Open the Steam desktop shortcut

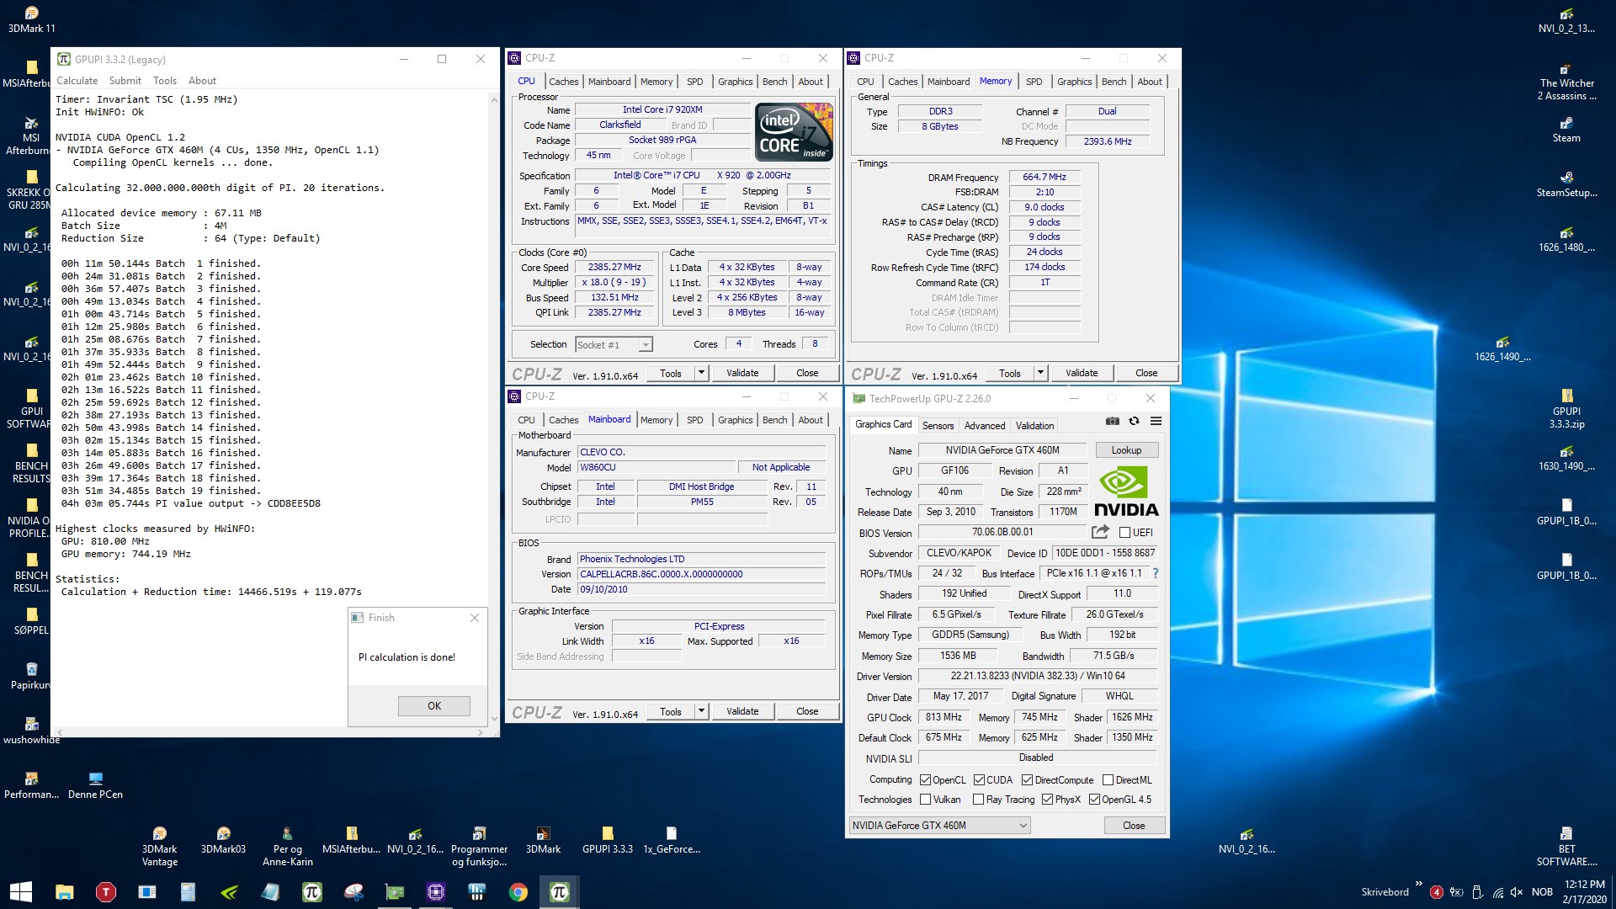click(1566, 129)
